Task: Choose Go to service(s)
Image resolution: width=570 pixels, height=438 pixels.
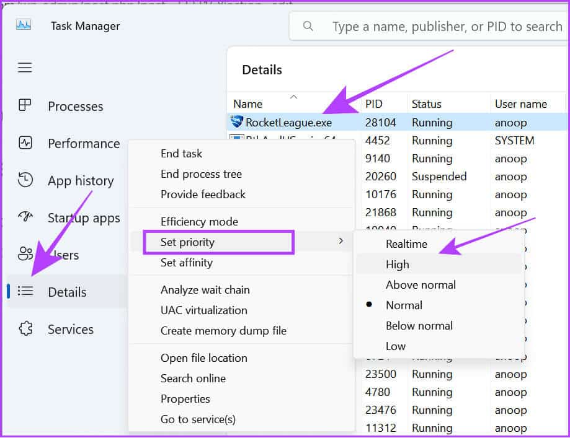Action: [198, 419]
